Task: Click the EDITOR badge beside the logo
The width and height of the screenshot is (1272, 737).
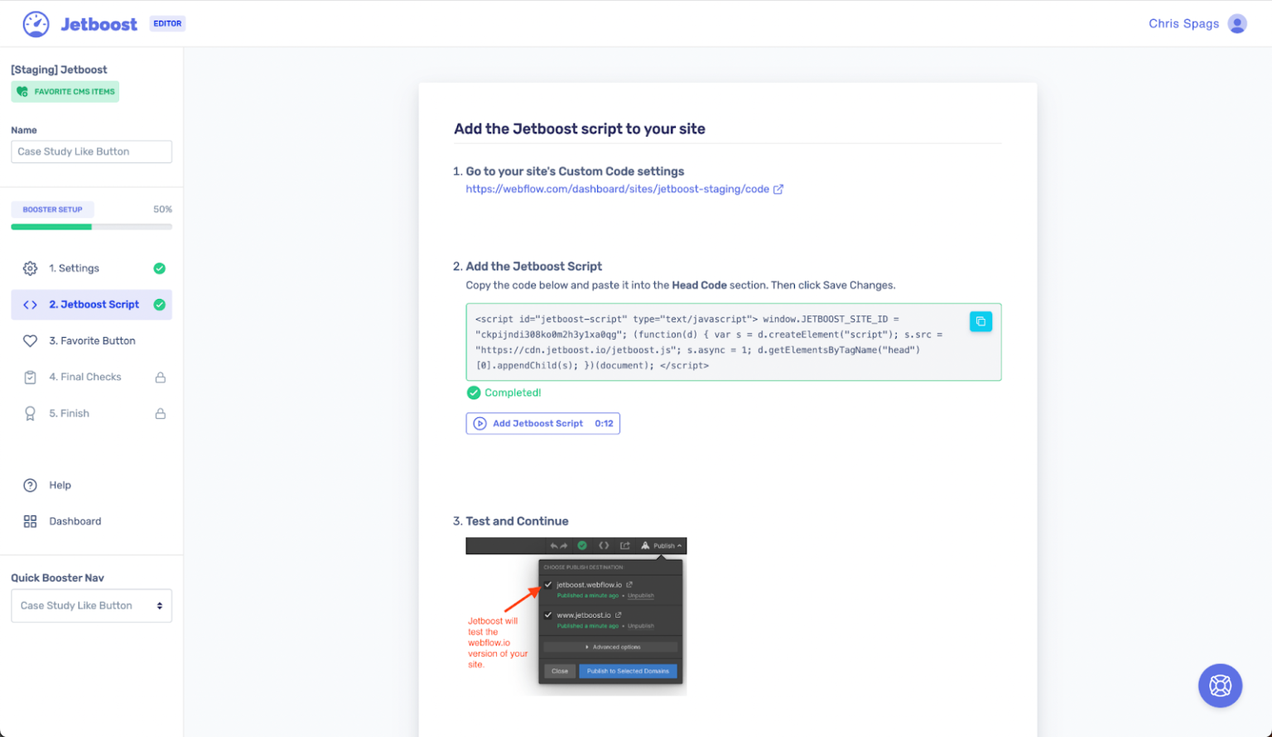Action: 166,23
